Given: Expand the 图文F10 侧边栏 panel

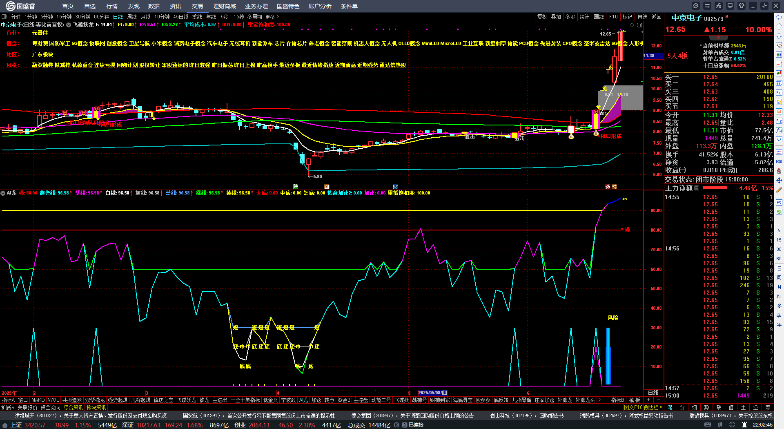Looking at the screenshot, I should pos(643,407).
